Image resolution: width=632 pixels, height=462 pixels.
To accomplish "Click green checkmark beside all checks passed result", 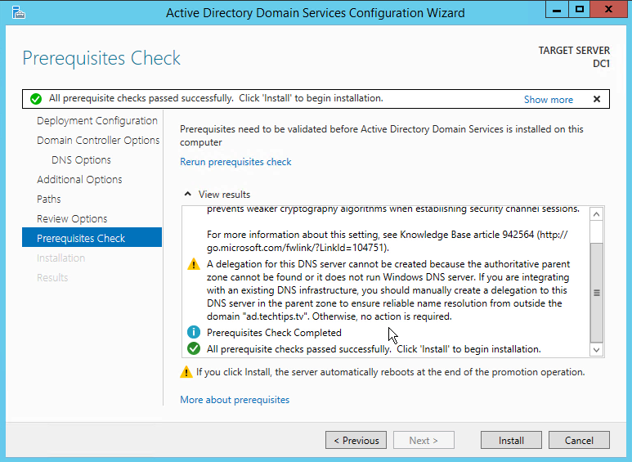I will 194,348.
